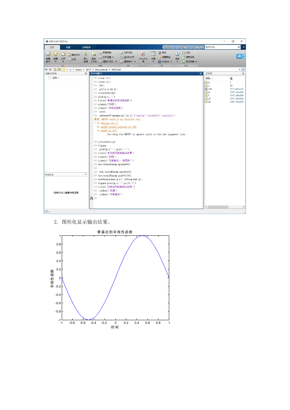Viewport: 290px width, 410px height.
Task: Click the Workspace scrollbar right arrow
Action: 244,207
